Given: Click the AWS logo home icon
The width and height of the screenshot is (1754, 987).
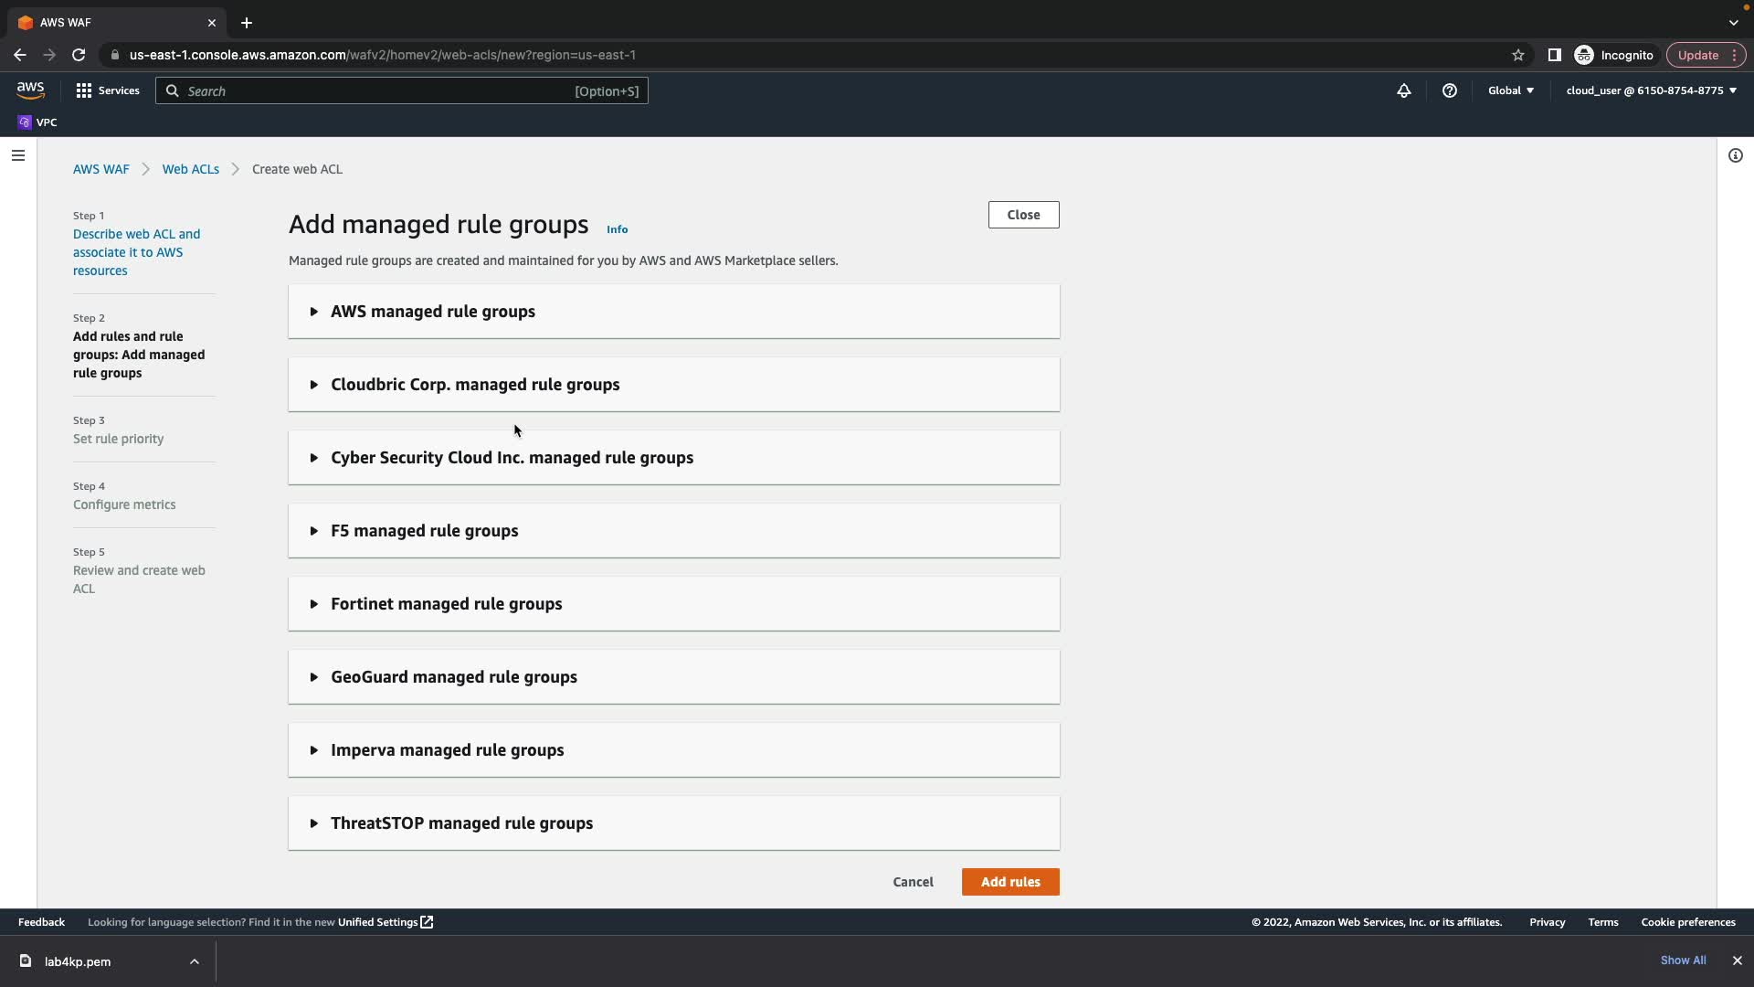Looking at the screenshot, I should coord(30,90).
